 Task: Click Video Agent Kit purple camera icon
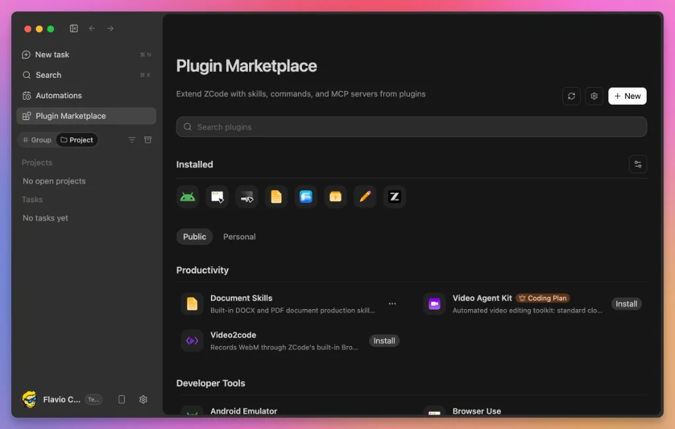click(434, 304)
